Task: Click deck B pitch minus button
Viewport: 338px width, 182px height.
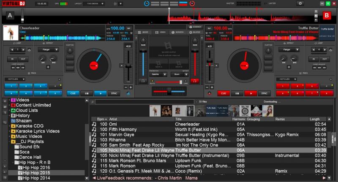Action: 207,87
